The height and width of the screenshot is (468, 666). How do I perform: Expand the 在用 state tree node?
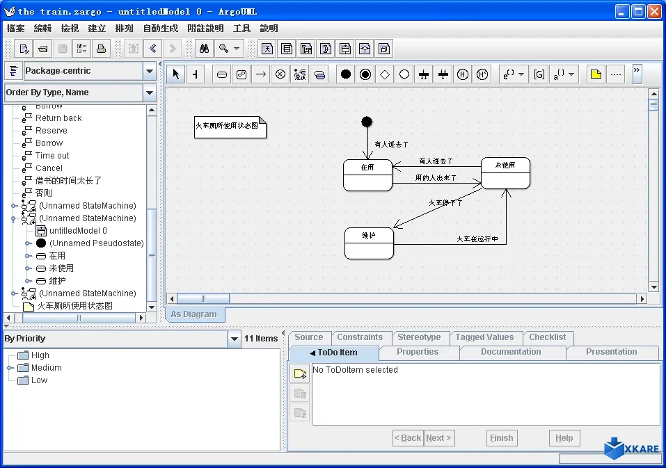28,256
